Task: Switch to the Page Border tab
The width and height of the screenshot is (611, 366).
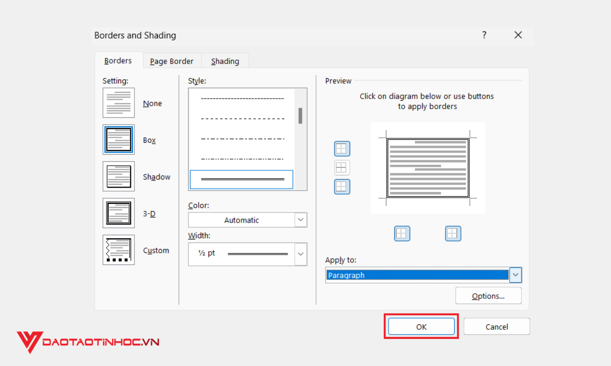Action: (172, 61)
